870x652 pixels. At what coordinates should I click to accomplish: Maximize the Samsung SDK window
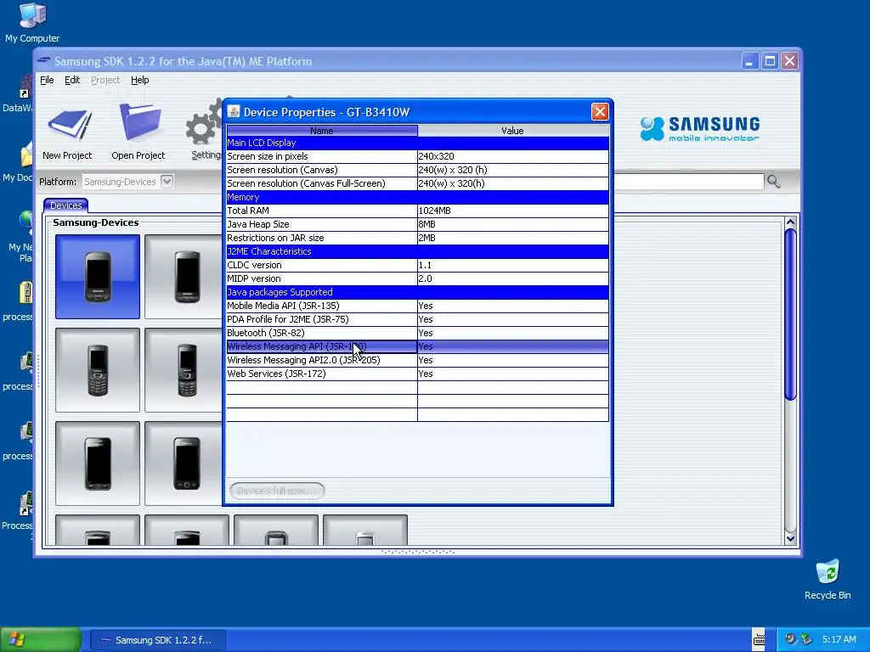tap(770, 61)
